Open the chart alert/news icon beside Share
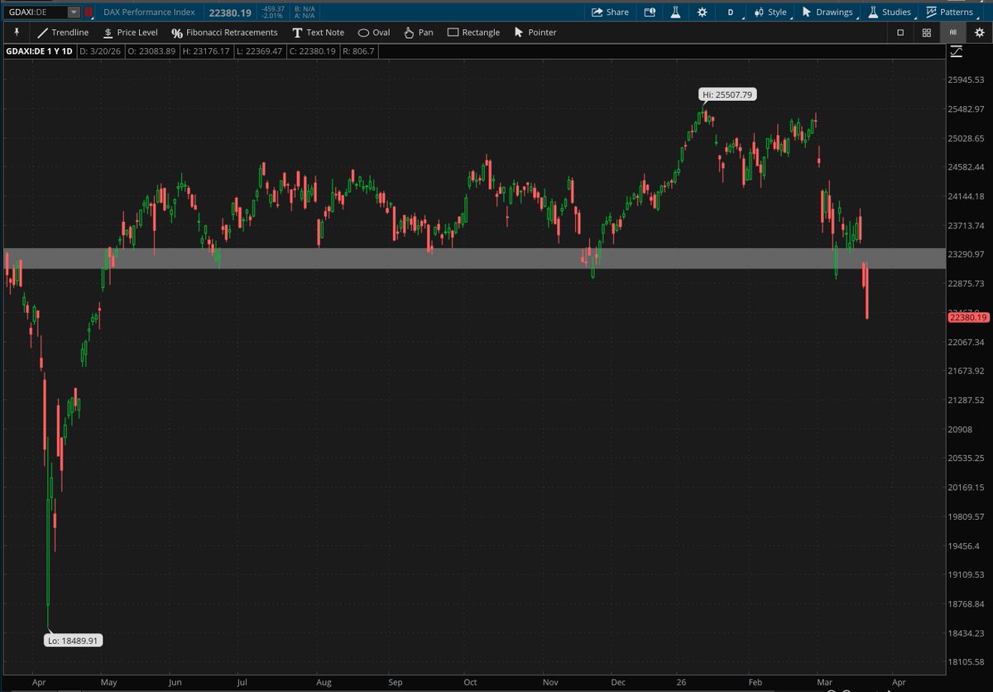This screenshot has width=993, height=692. click(649, 12)
